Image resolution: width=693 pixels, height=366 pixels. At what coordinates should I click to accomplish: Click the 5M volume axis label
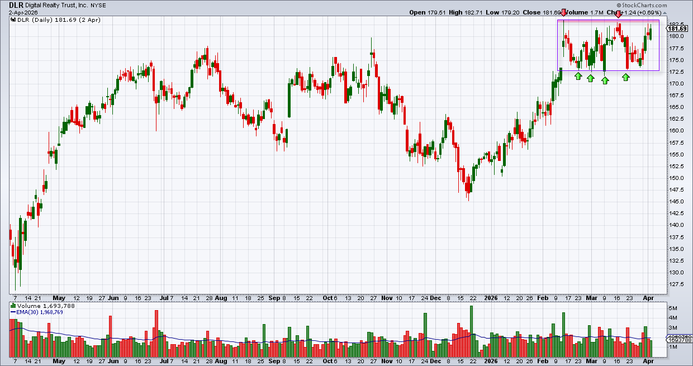tap(672, 308)
